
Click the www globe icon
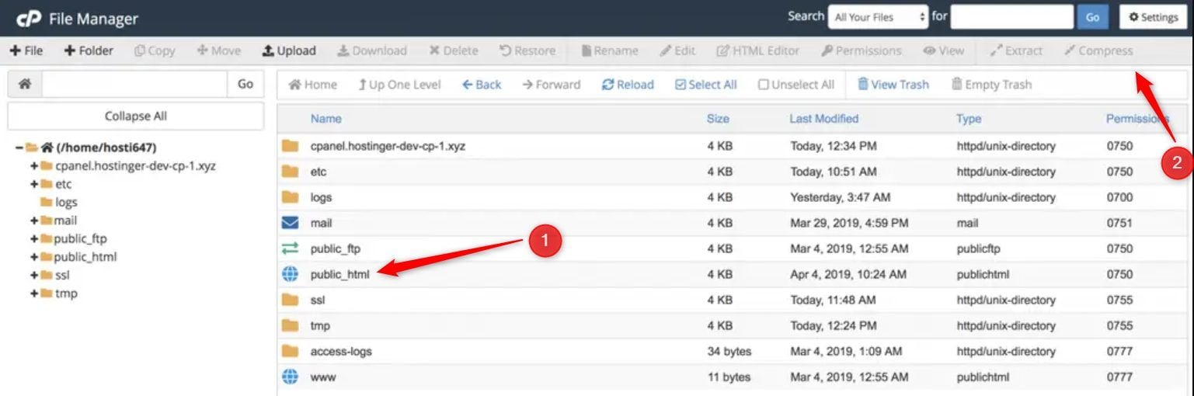pos(291,377)
